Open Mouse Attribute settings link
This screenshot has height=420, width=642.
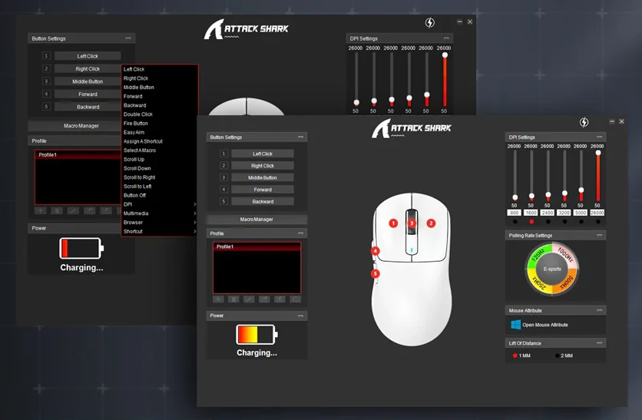544,325
